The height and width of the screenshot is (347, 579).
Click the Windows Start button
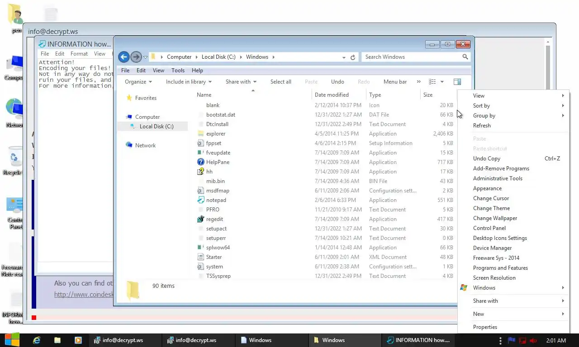[12, 340]
